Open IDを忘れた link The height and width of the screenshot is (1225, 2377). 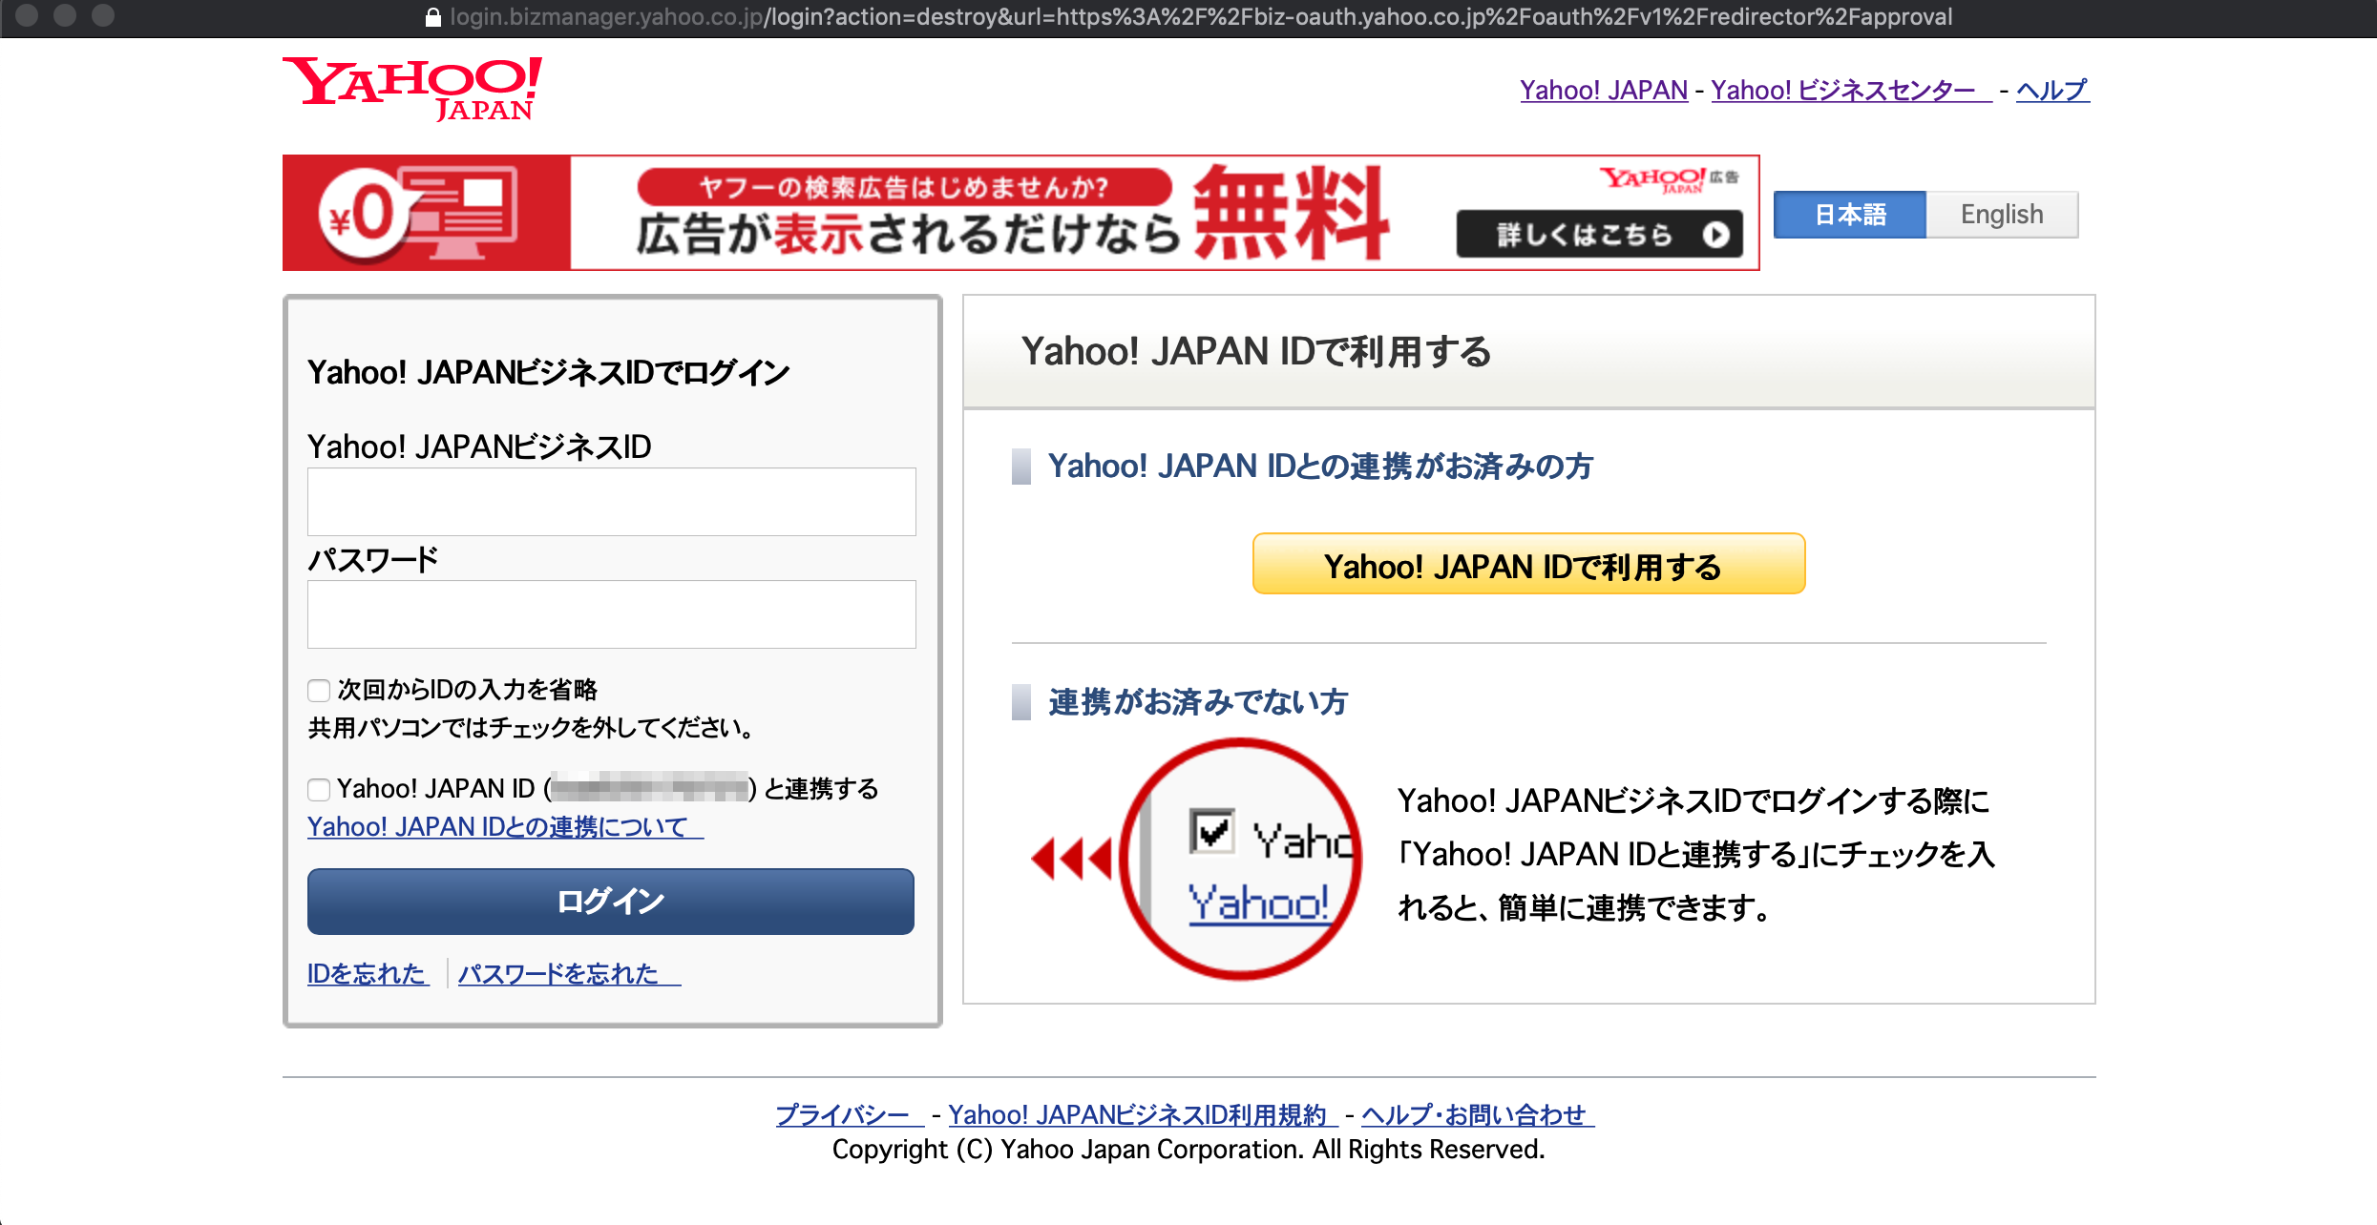pyautogui.click(x=368, y=973)
